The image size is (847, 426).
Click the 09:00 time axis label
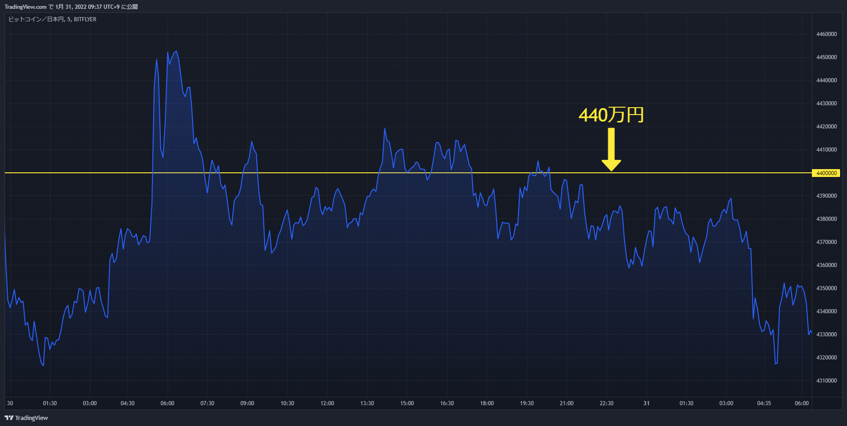click(x=247, y=403)
